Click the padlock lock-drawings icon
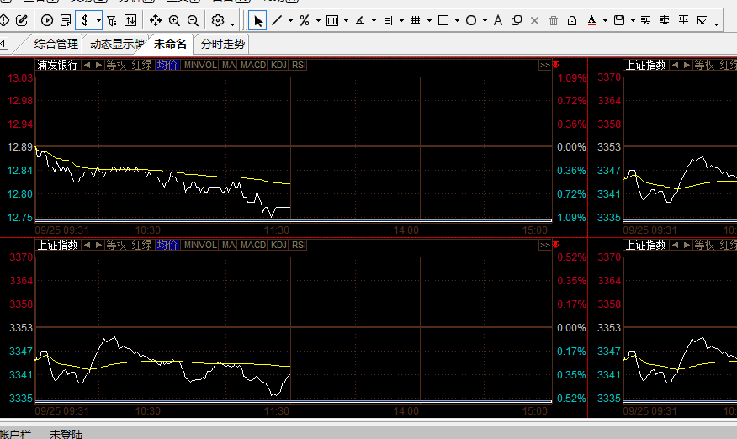This screenshot has height=439, width=737. coord(572,20)
